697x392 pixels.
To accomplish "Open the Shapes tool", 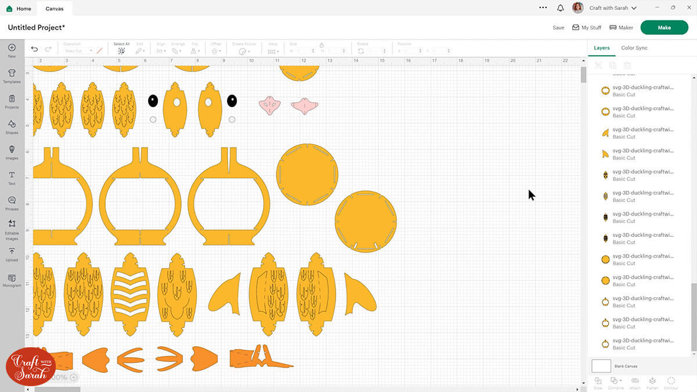I will [12, 127].
